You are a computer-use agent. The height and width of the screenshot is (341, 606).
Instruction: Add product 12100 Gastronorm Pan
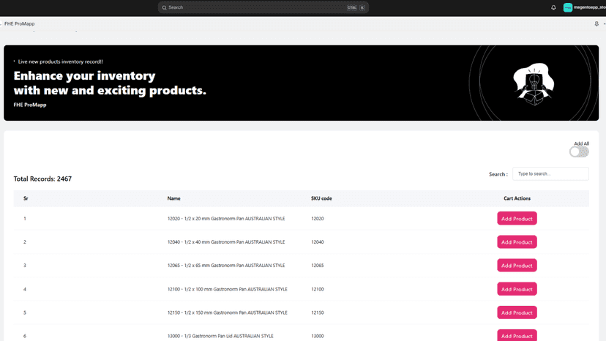(x=517, y=289)
